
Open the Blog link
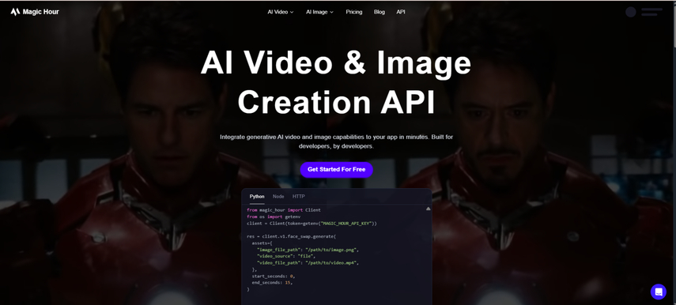[x=380, y=12]
